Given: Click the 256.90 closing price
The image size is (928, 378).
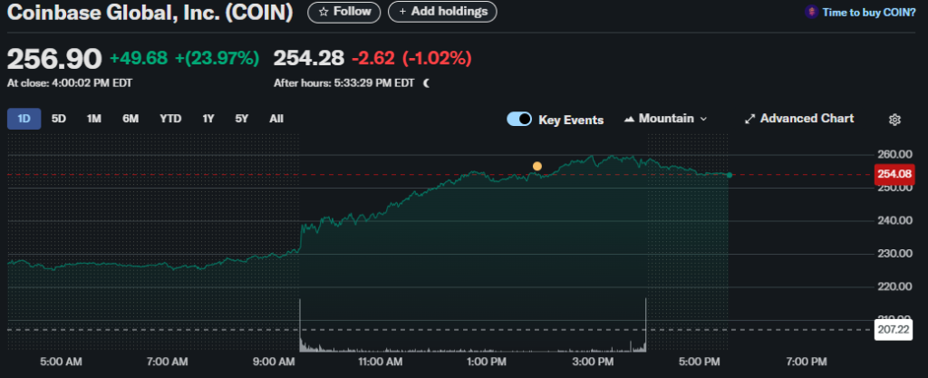Looking at the screenshot, I should [54, 59].
